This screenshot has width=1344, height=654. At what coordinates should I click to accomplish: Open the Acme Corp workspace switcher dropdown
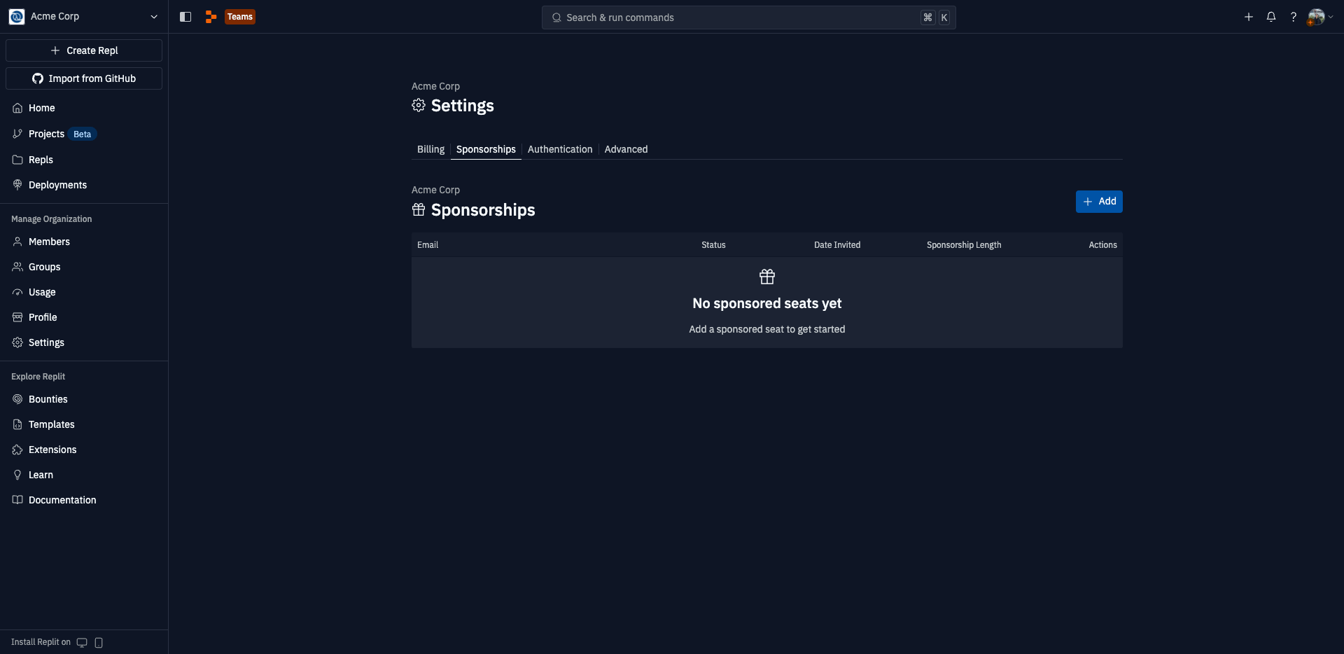pyautogui.click(x=84, y=16)
